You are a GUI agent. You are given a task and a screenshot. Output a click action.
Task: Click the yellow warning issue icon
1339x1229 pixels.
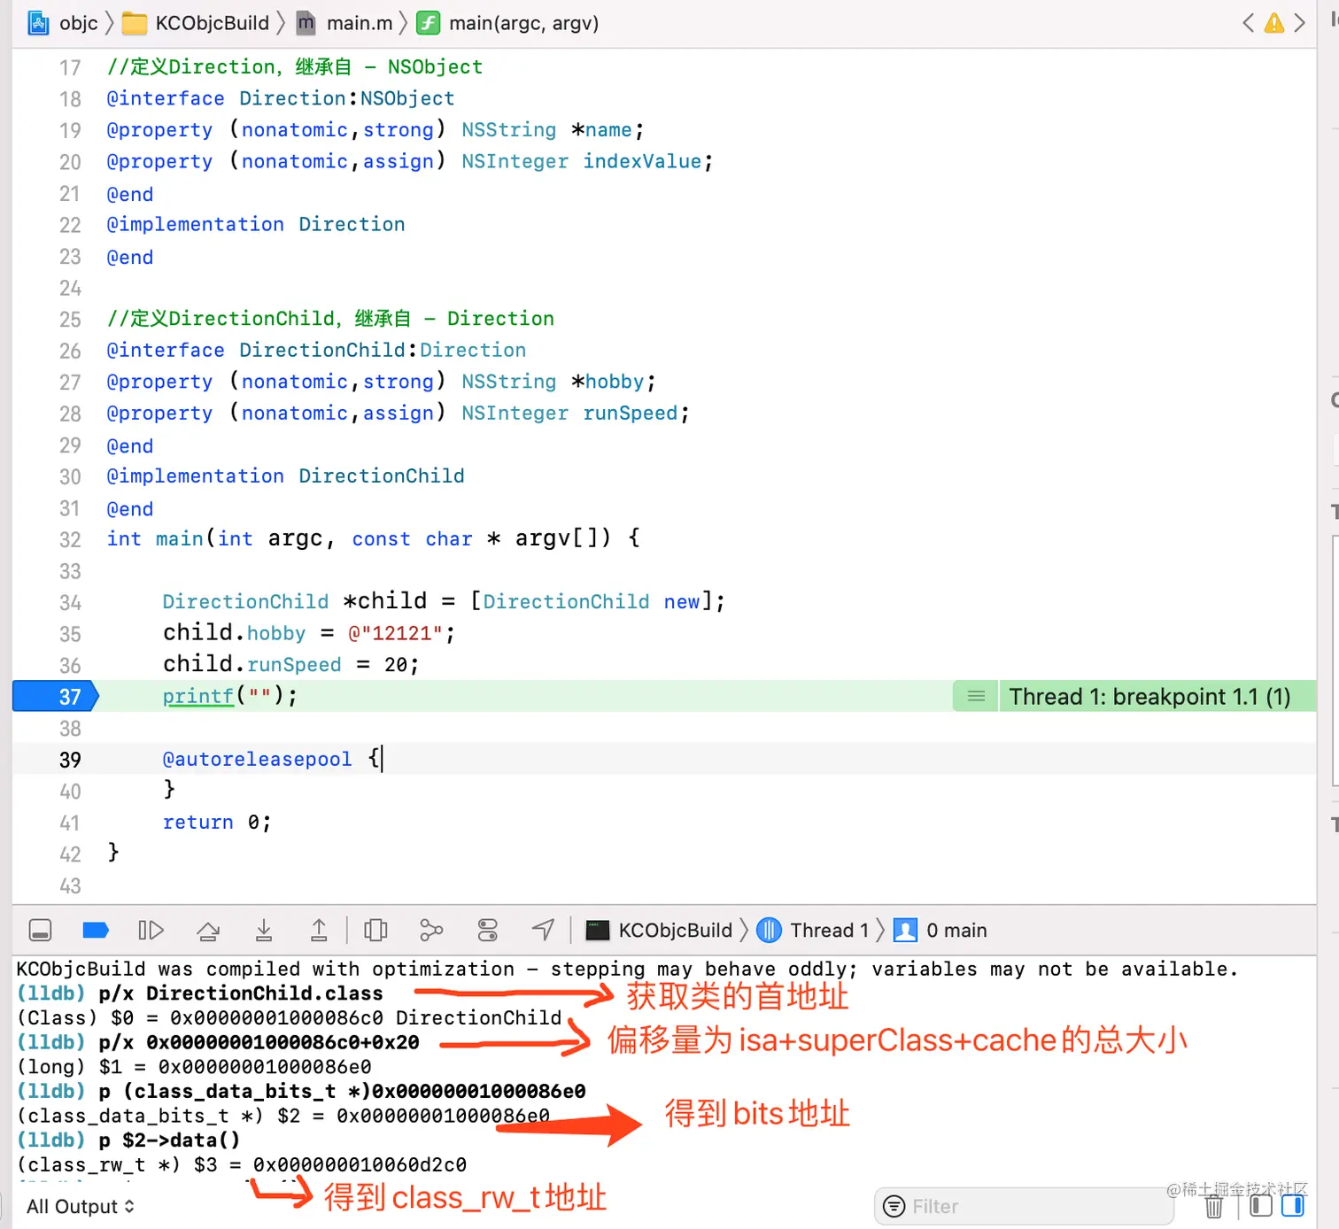(x=1273, y=23)
